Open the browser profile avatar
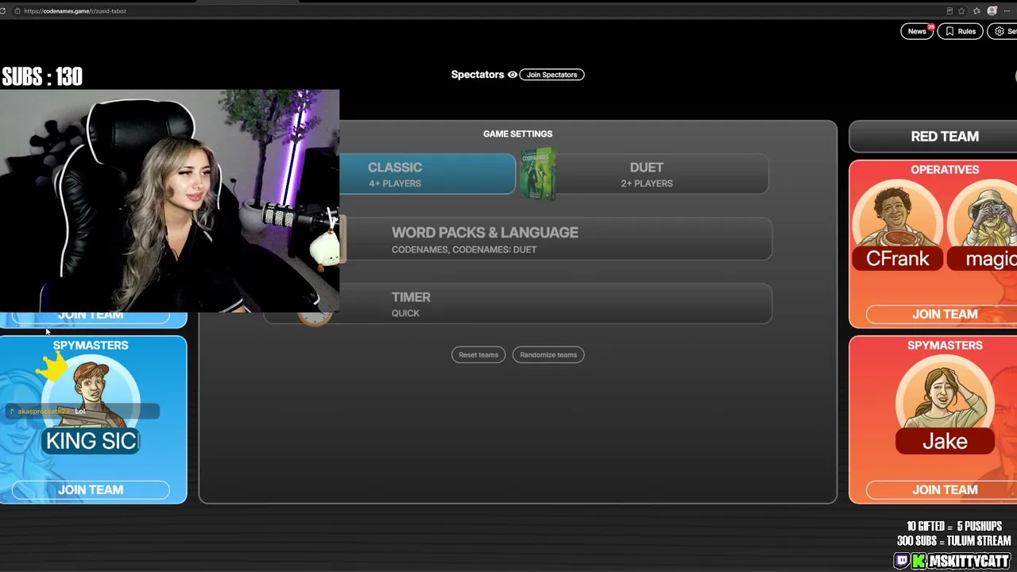The width and height of the screenshot is (1017, 572). [992, 11]
